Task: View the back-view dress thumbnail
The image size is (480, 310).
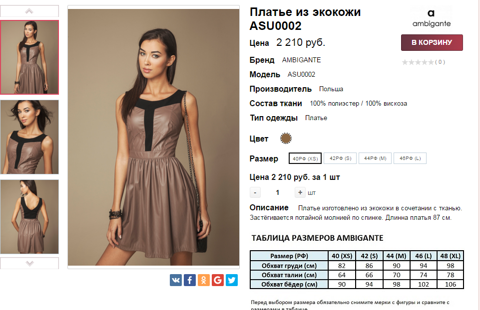Action: tap(29, 216)
